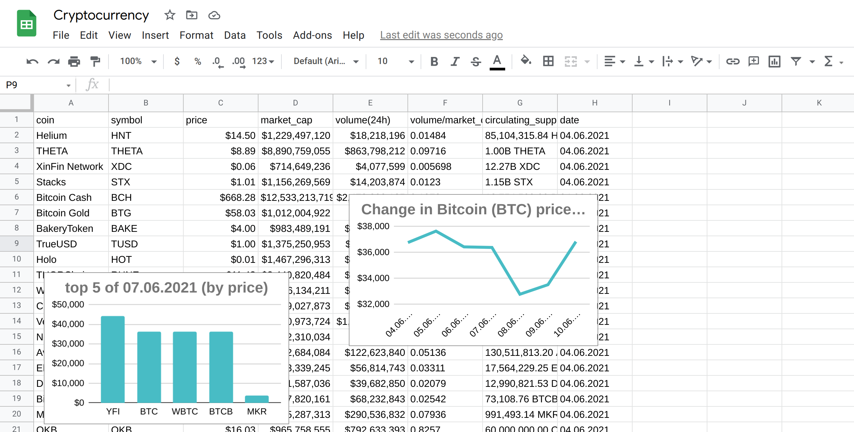
Task: Apply strikethrough formatting
Action: tap(476, 61)
